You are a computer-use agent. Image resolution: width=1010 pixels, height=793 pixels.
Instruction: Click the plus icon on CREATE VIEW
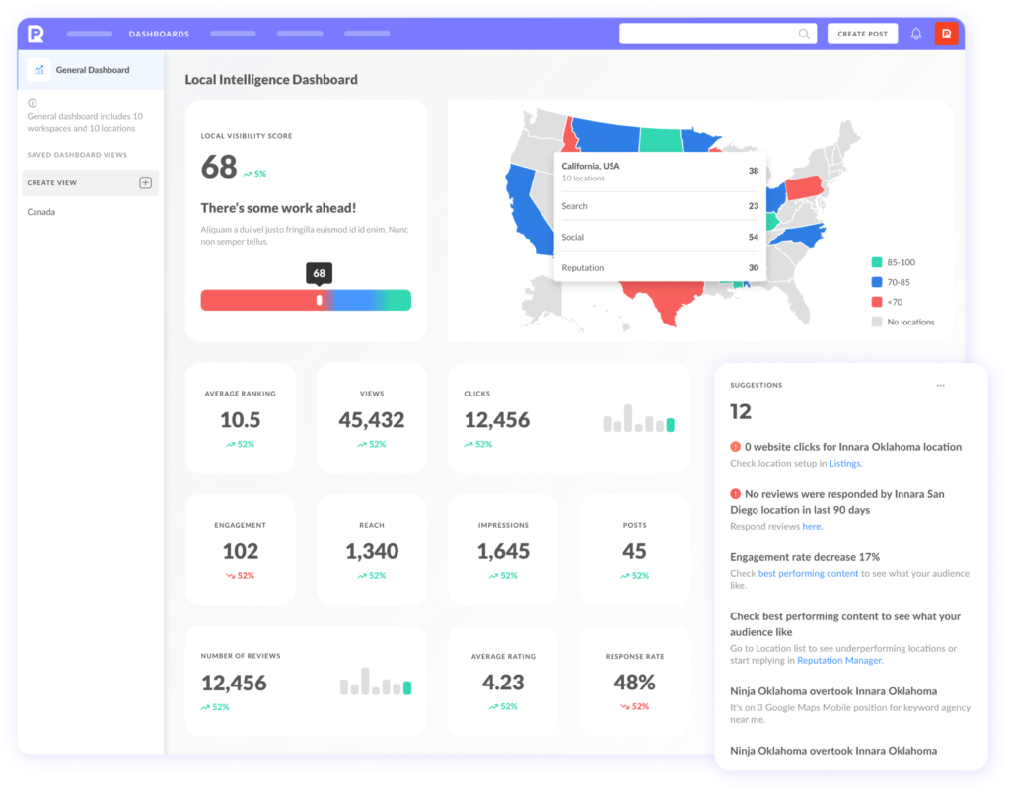pyautogui.click(x=145, y=182)
